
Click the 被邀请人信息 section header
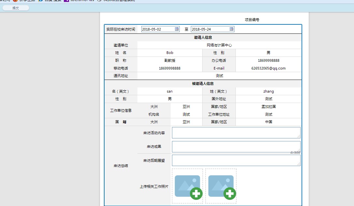(x=203, y=84)
